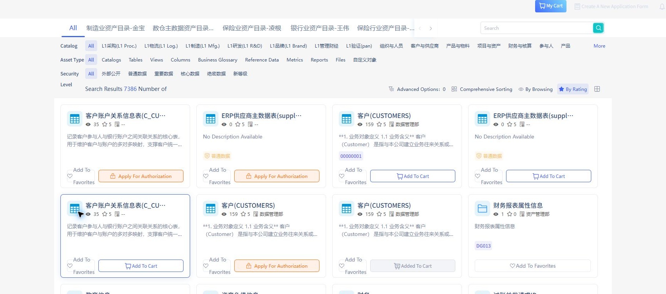The height and width of the screenshot is (294, 666).
Task: Favorite the 客户(CUSTOMERS) card with Apply For Authorization
Action: pyautogui.click(x=217, y=266)
